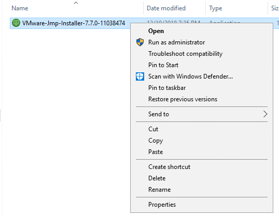The height and width of the screenshot is (216, 279).
Task: Choose Open from the context menu
Action: tap(202, 31)
